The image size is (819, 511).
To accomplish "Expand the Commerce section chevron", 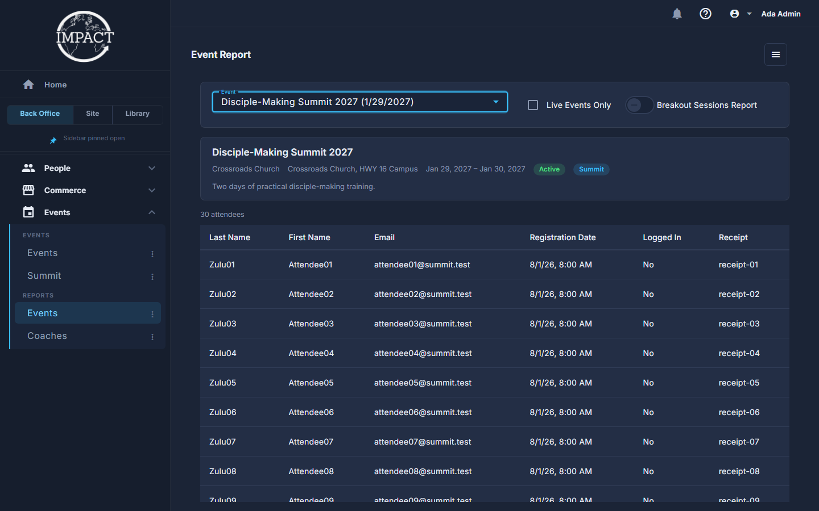I will pyautogui.click(x=152, y=190).
